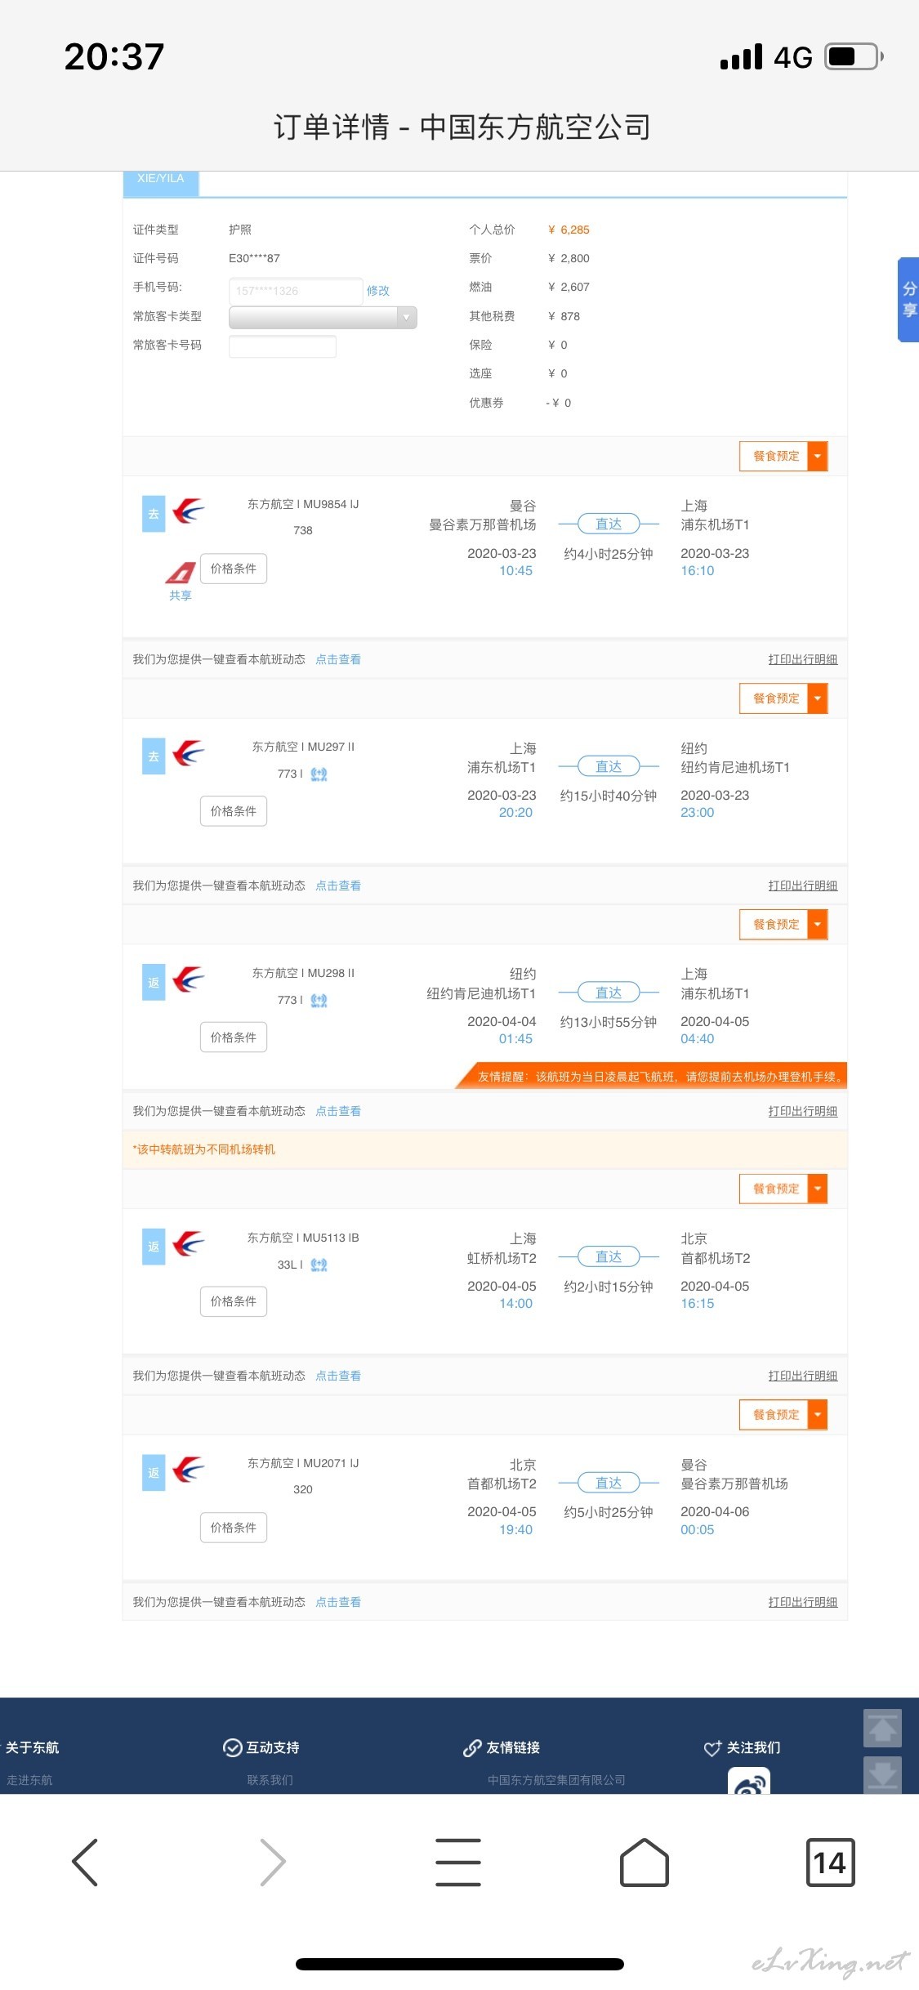Image resolution: width=919 pixels, height=1990 pixels.
Task: Tap the browser forward arrow
Action: click(272, 1862)
